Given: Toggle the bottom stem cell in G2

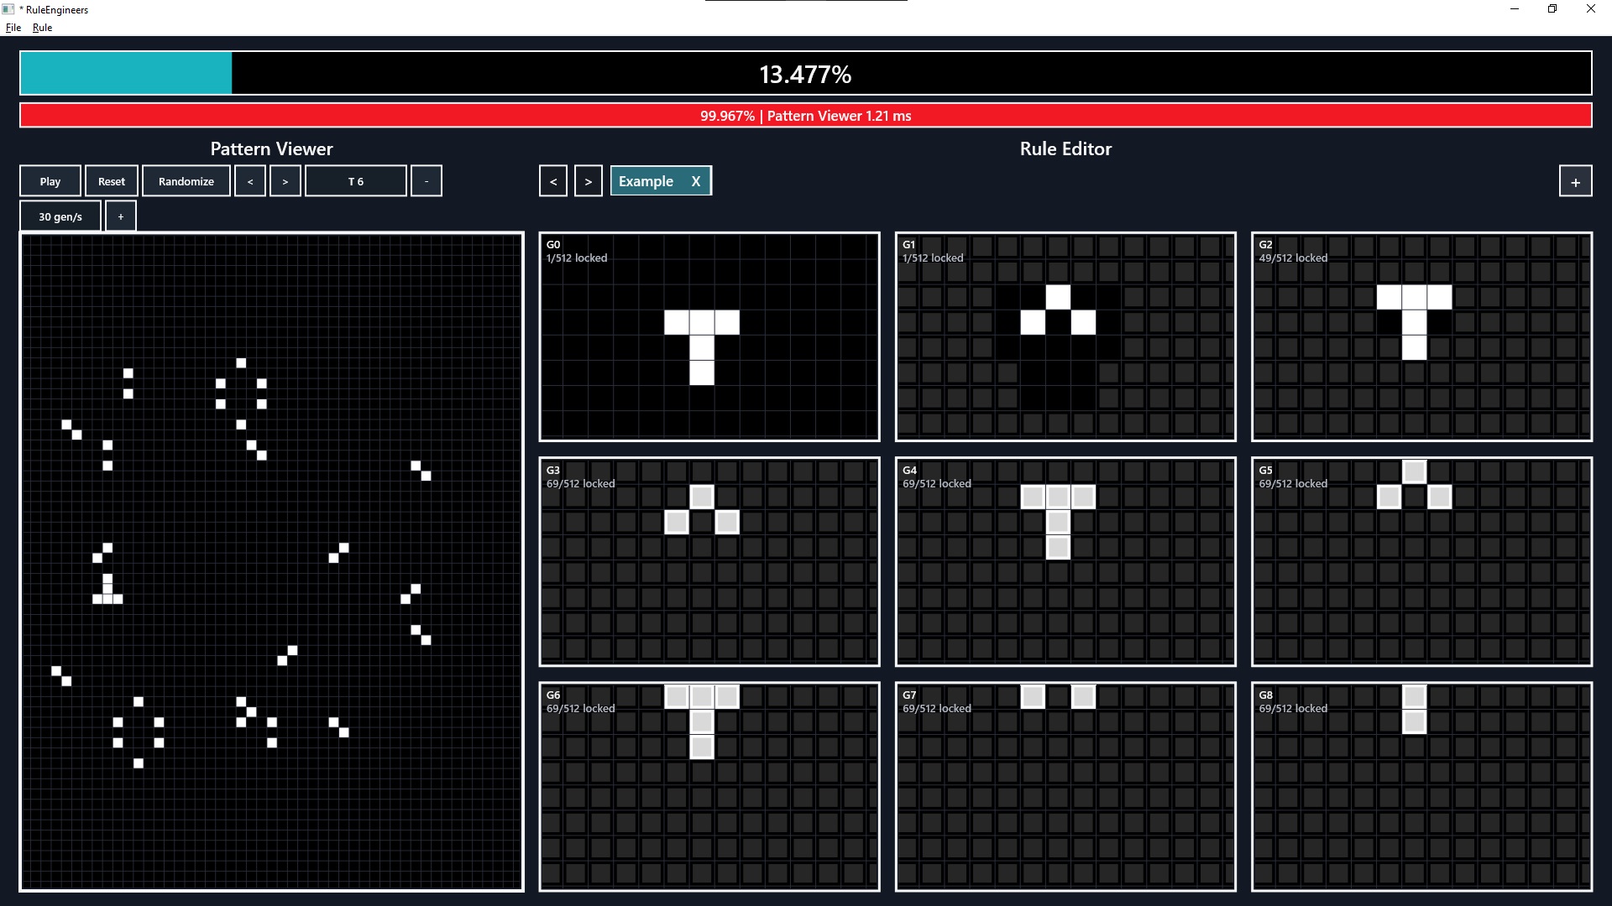Looking at the screenshot, I should click(x=1415, y=347).
